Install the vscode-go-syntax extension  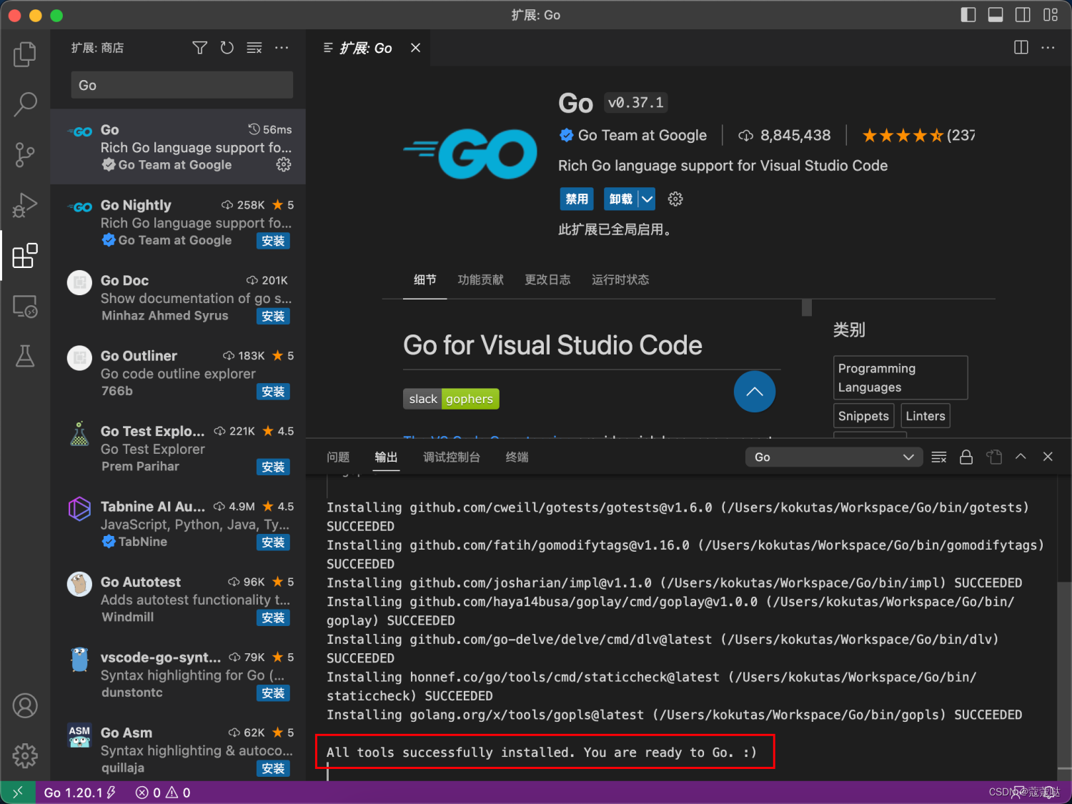273,694
